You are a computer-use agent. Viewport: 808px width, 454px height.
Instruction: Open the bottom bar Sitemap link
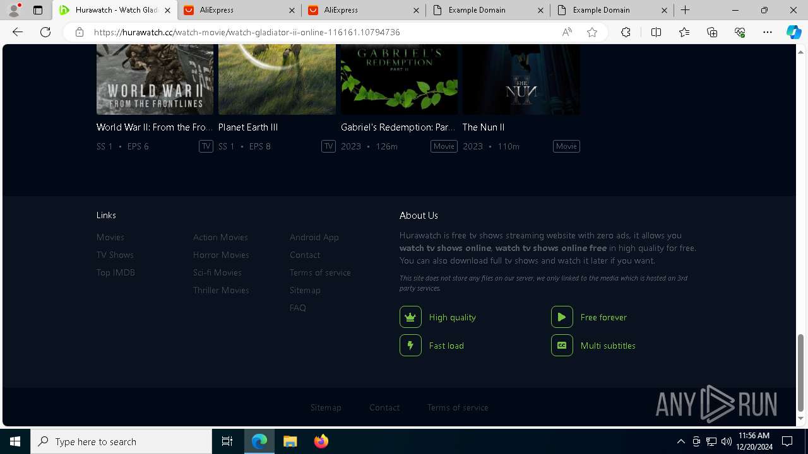326,407
